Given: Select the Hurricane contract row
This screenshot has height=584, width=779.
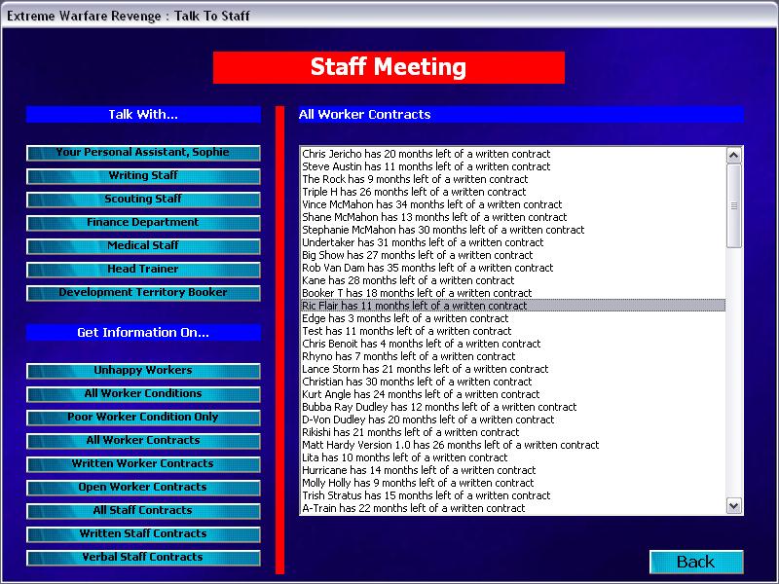Looking at the screenshot, I should tap(513, 471).
